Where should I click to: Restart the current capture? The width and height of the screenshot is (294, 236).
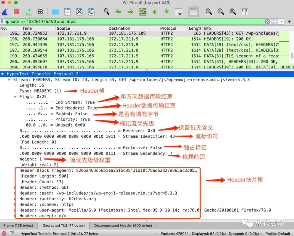coord(29,12)
